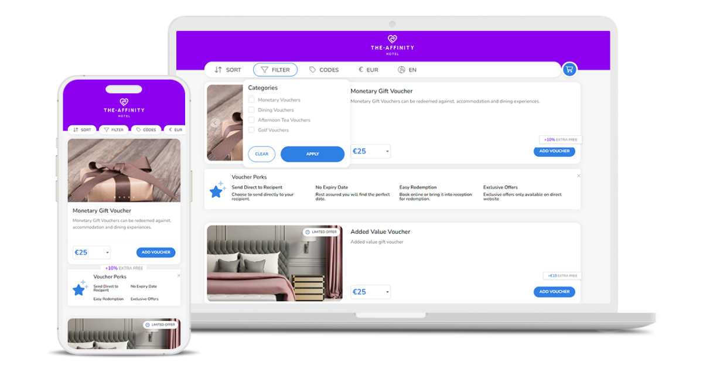Screen dimensions: 703x369
Task: Click the Monetary Gift Voucher title on laptop
Action: 381,91
